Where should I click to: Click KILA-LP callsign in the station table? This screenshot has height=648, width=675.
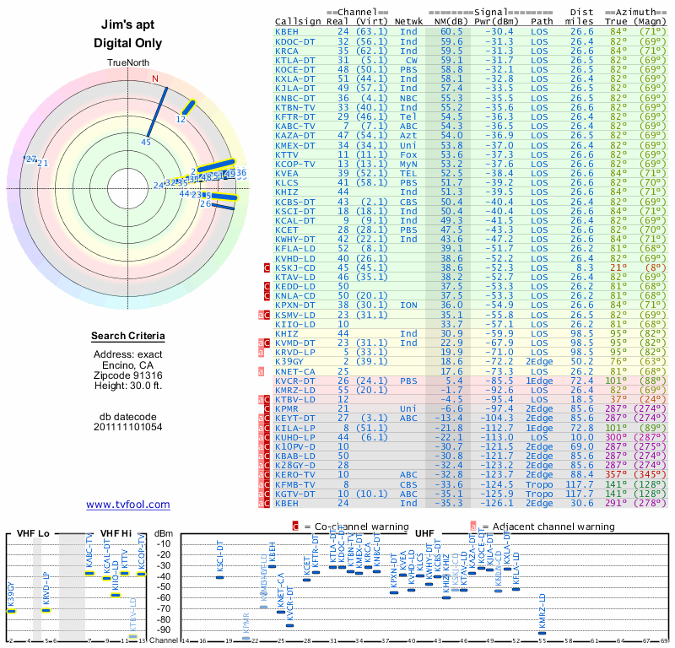(x=294, y=428)
